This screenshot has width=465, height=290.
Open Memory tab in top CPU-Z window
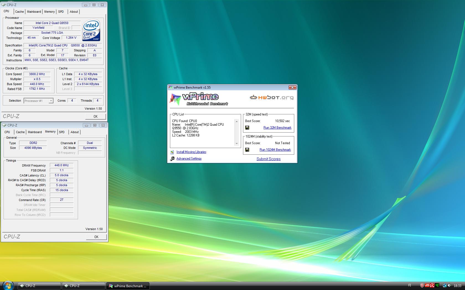(x=49, y=12)
